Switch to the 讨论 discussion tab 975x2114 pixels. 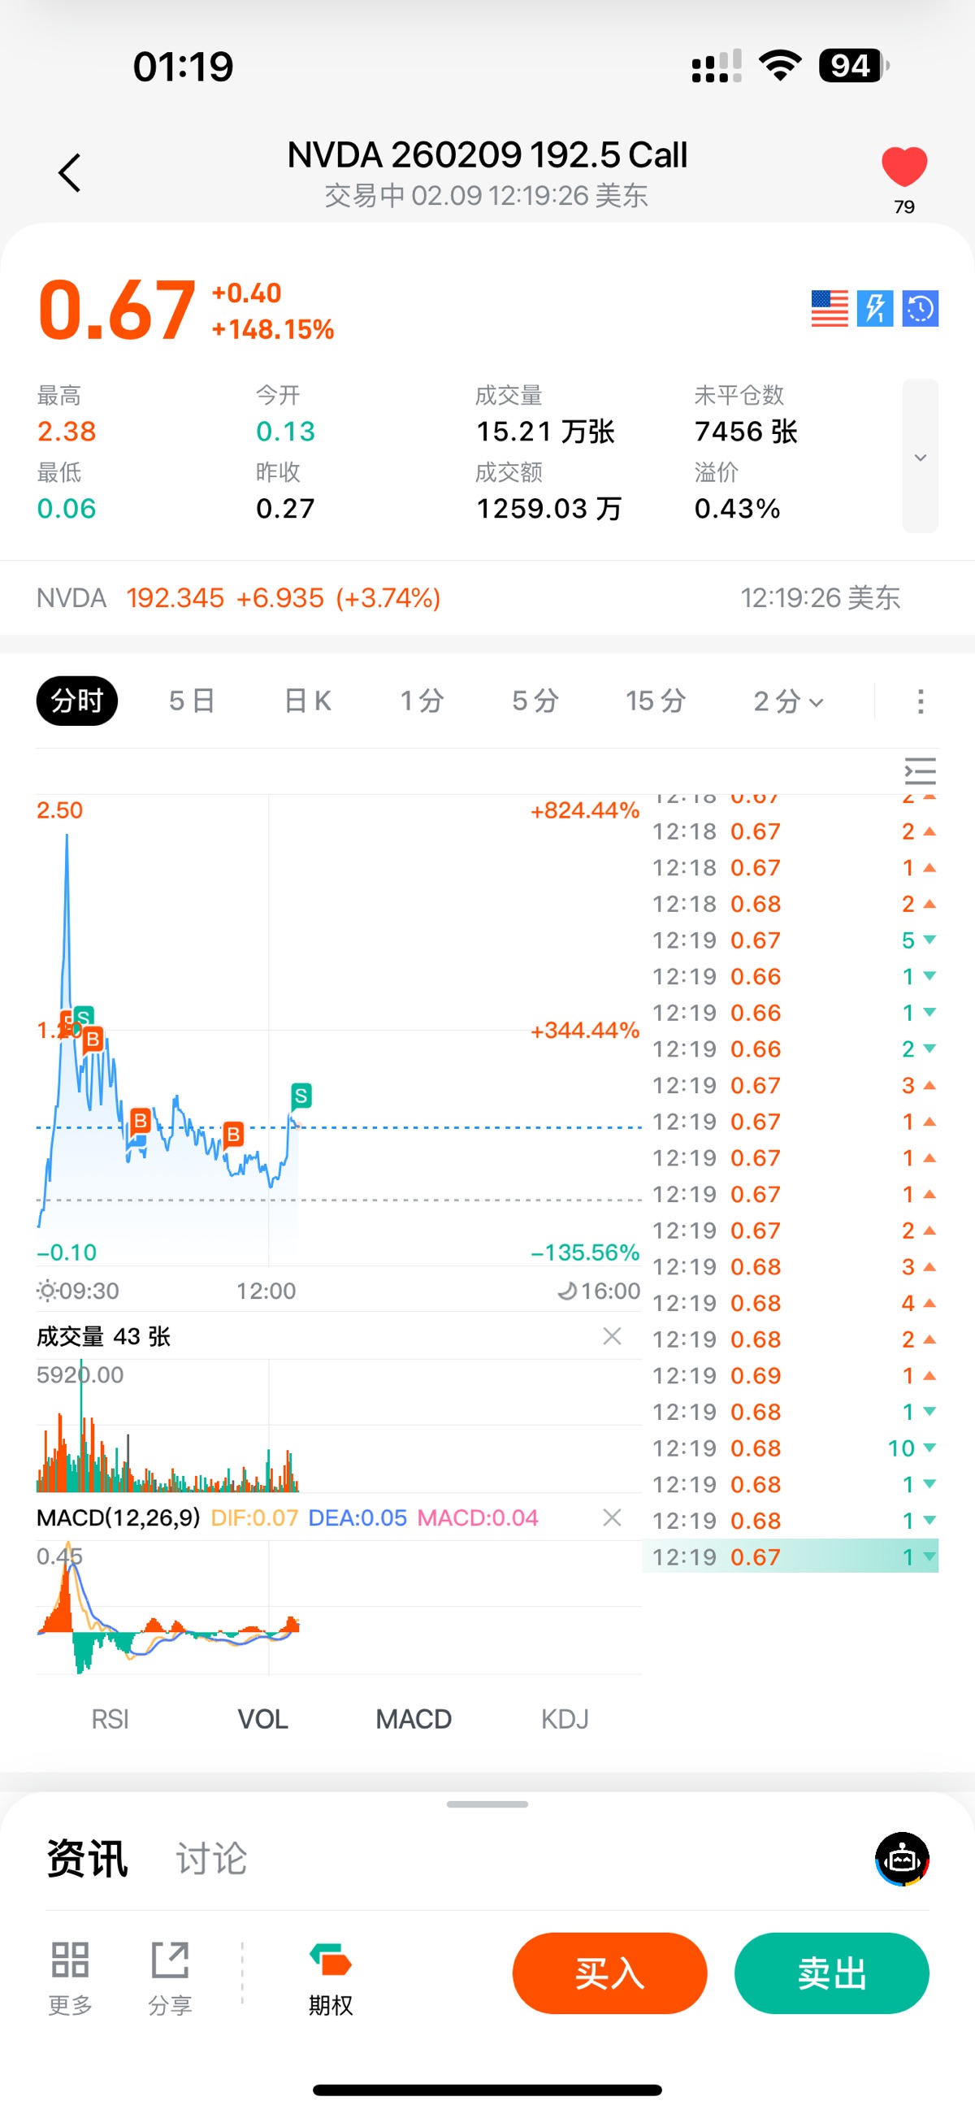[x=211, y=1859]
